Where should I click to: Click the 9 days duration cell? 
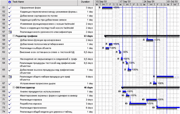coord(89,77)
